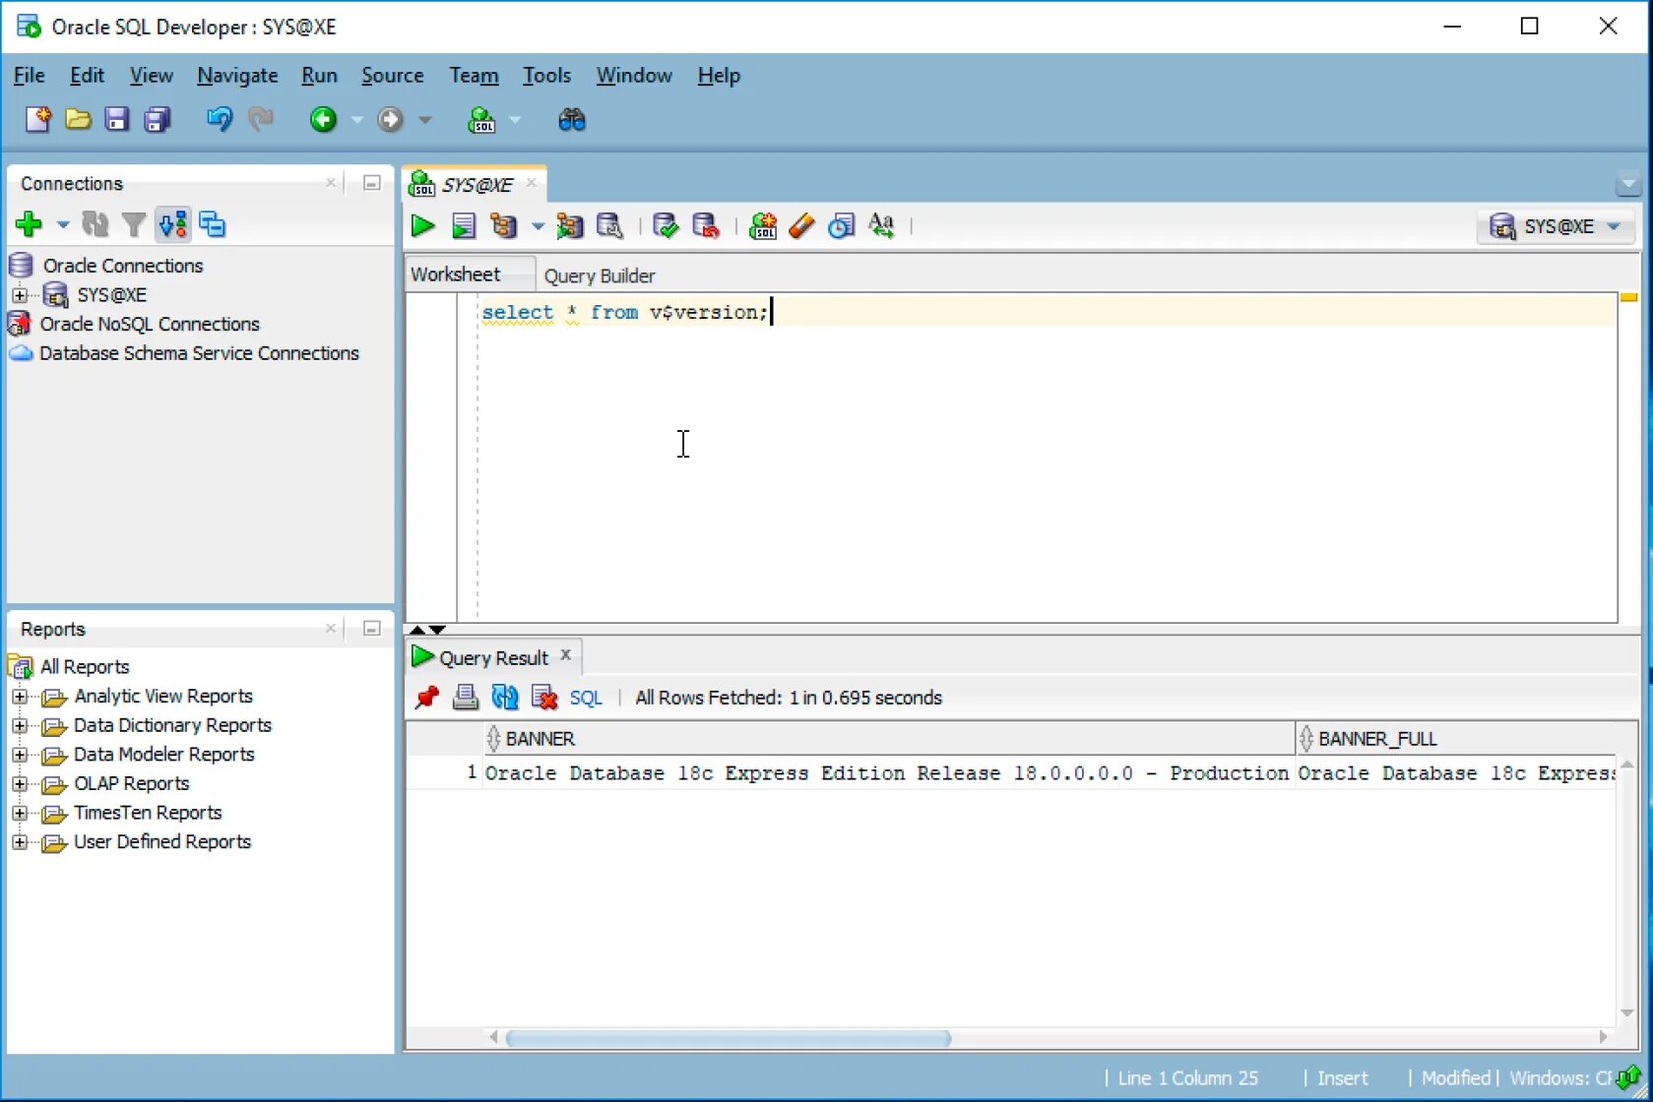Image resolution: width=1653 pixels, height=1102 pixels.
Task: Sort by the BANNER_FULL column header
Action: (1456, 739)
